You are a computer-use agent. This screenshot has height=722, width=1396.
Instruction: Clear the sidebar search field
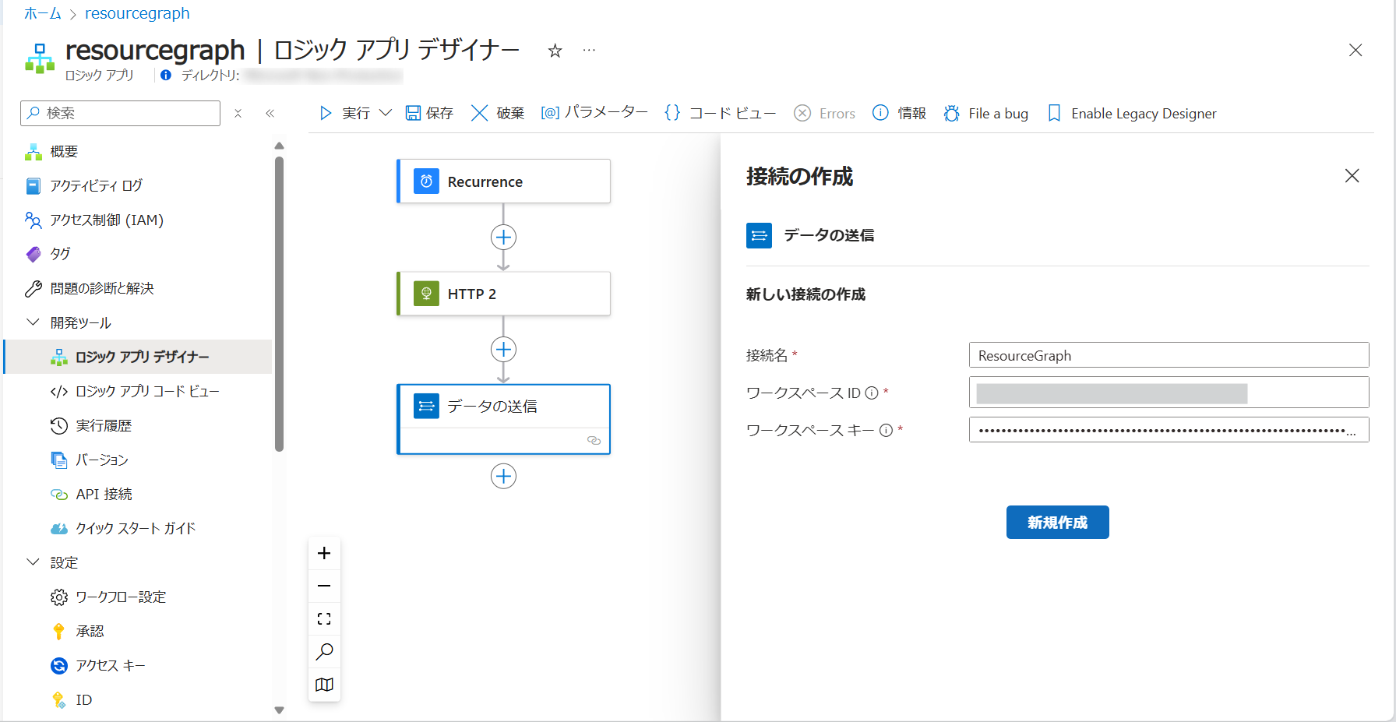point(238,113)
